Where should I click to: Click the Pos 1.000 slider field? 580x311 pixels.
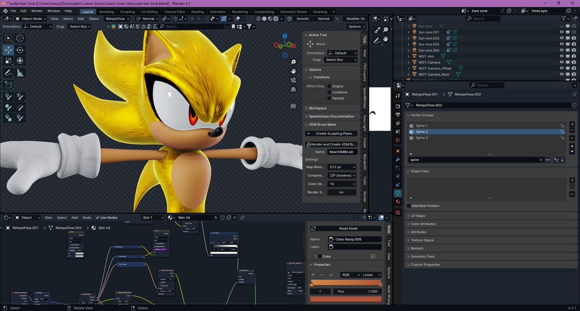pos(357,291)
